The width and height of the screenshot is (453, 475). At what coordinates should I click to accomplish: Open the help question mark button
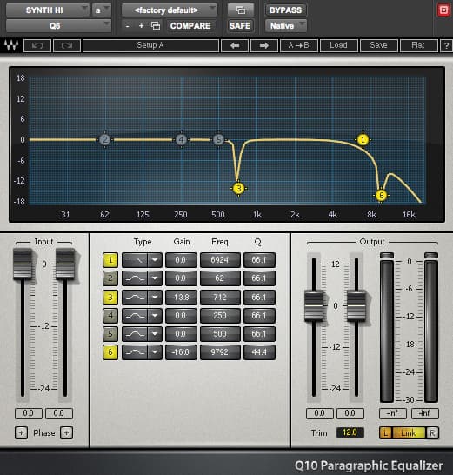pos(446,46)
